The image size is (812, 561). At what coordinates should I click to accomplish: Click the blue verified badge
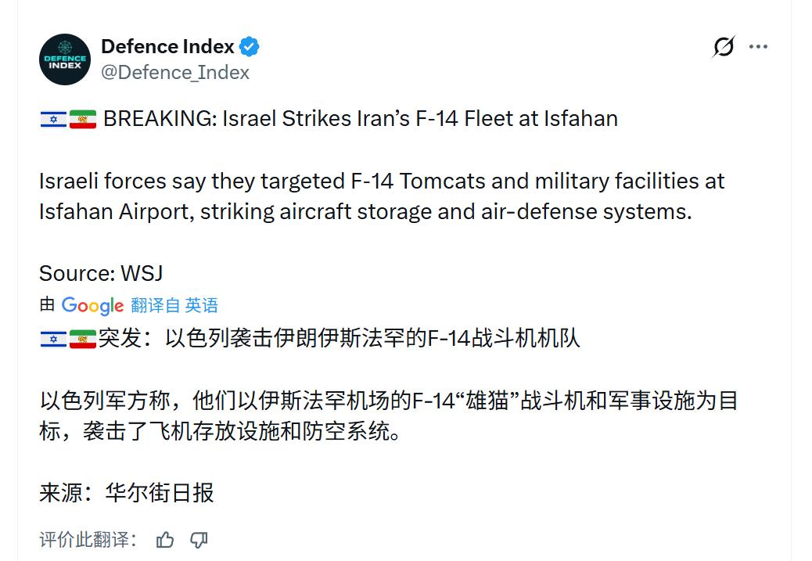(x=250, y=47)
